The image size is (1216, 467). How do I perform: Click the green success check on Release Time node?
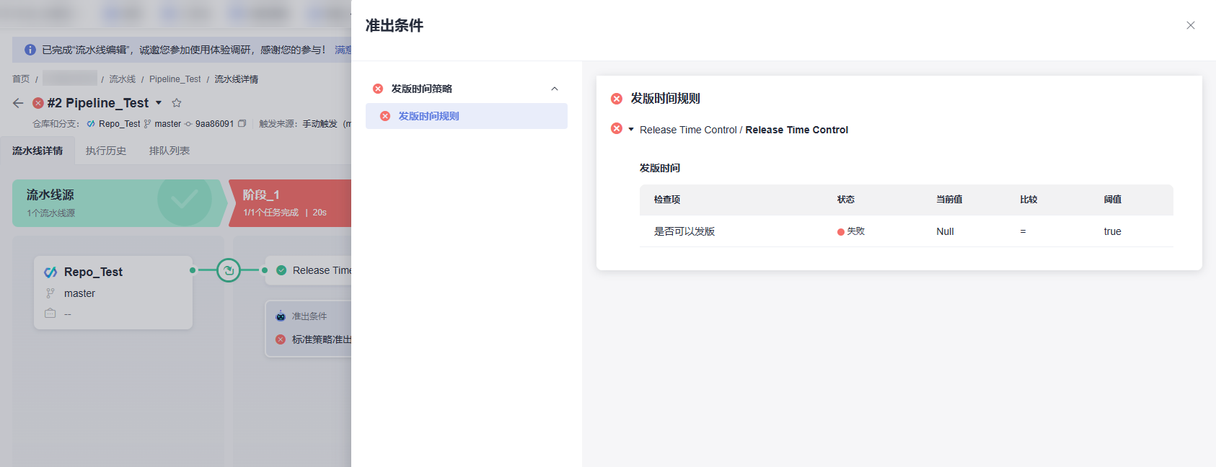(x=281, y=270)
